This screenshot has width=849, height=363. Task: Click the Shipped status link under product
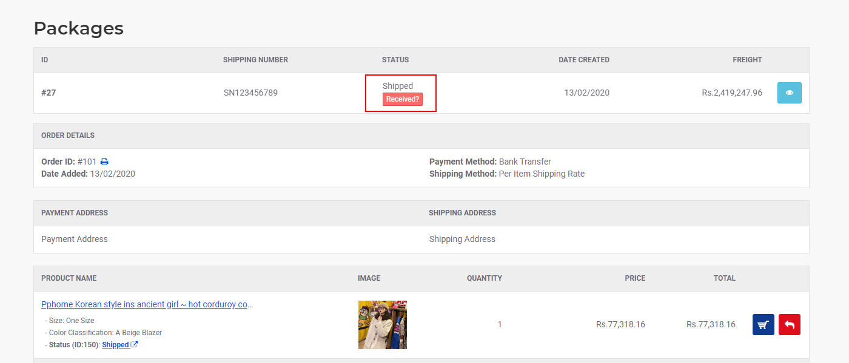pyautogui.click(x=115, y=345)
